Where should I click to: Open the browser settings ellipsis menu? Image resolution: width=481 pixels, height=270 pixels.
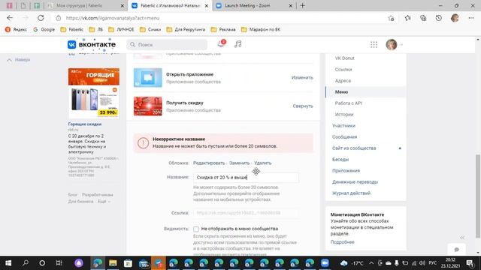click(471, 18)
